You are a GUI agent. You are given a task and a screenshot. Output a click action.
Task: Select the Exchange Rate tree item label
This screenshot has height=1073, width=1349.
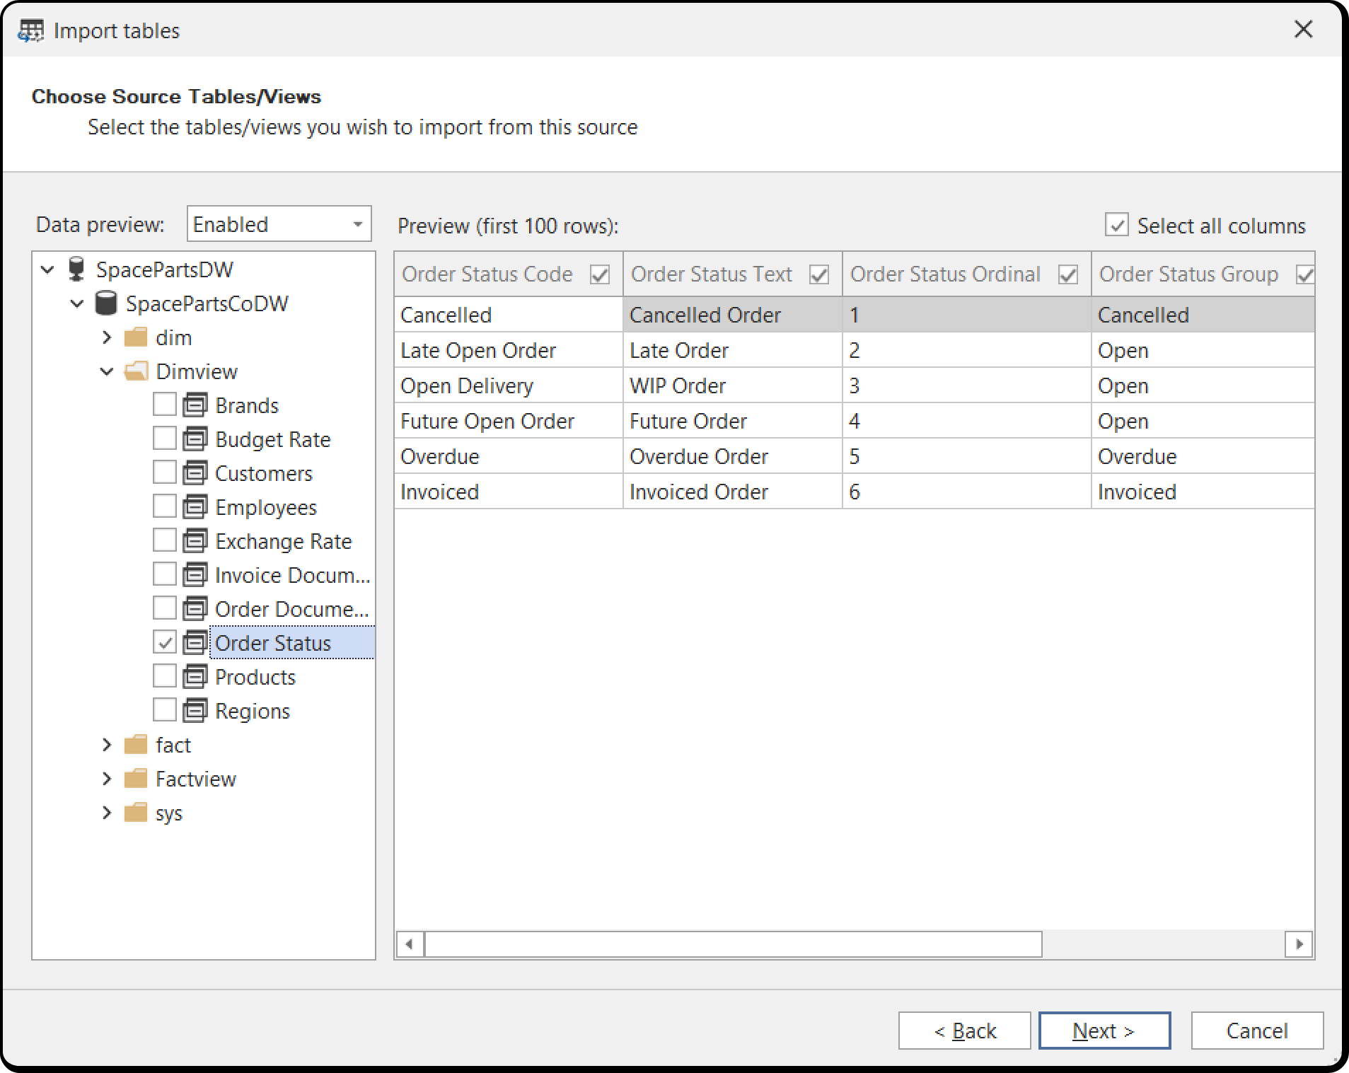284,541
